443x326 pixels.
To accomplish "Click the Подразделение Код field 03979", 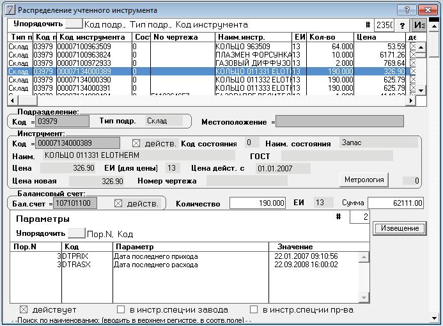I will tap(62, 121).
